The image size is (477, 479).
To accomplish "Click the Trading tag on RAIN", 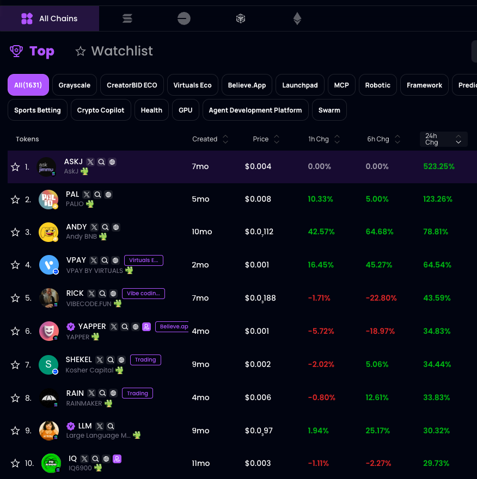I will (x=137, y=394).
